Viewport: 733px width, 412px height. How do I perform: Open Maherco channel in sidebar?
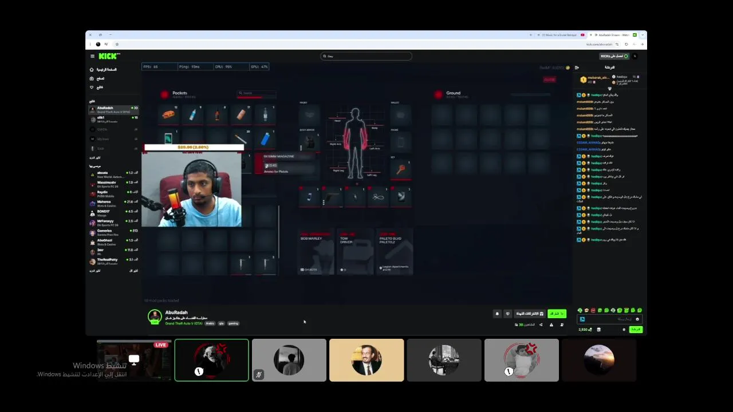point(114,203)
